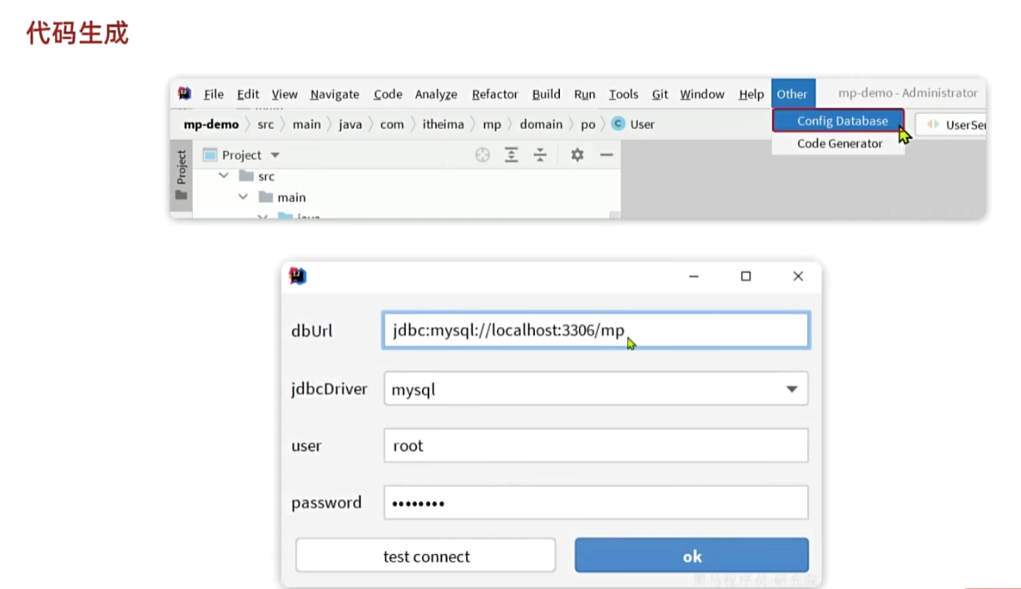Choose Config Database menu entry
Viewport: 1021px width, 589px height.
838,121
